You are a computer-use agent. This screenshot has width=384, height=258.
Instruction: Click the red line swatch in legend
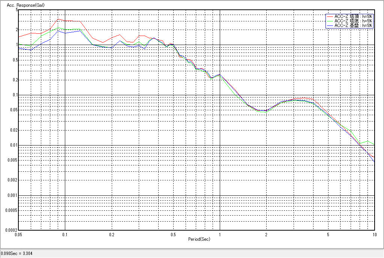click(330, 16)
